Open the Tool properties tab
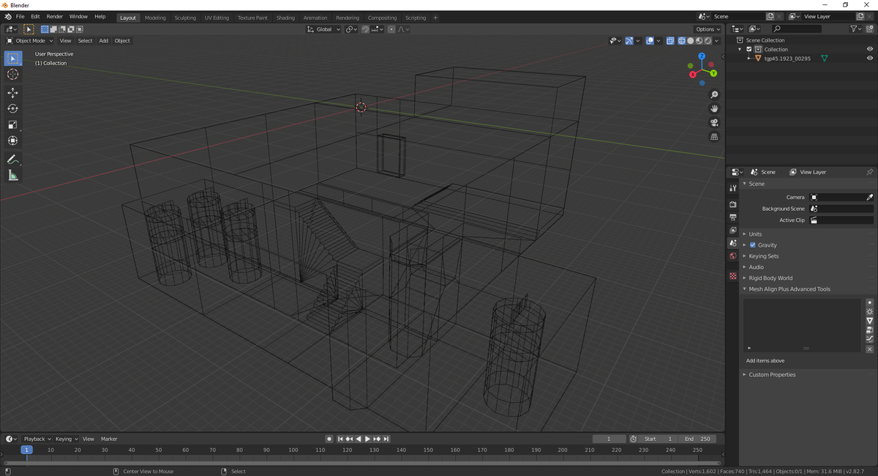878x476 pixels. (x=732, y=189)
